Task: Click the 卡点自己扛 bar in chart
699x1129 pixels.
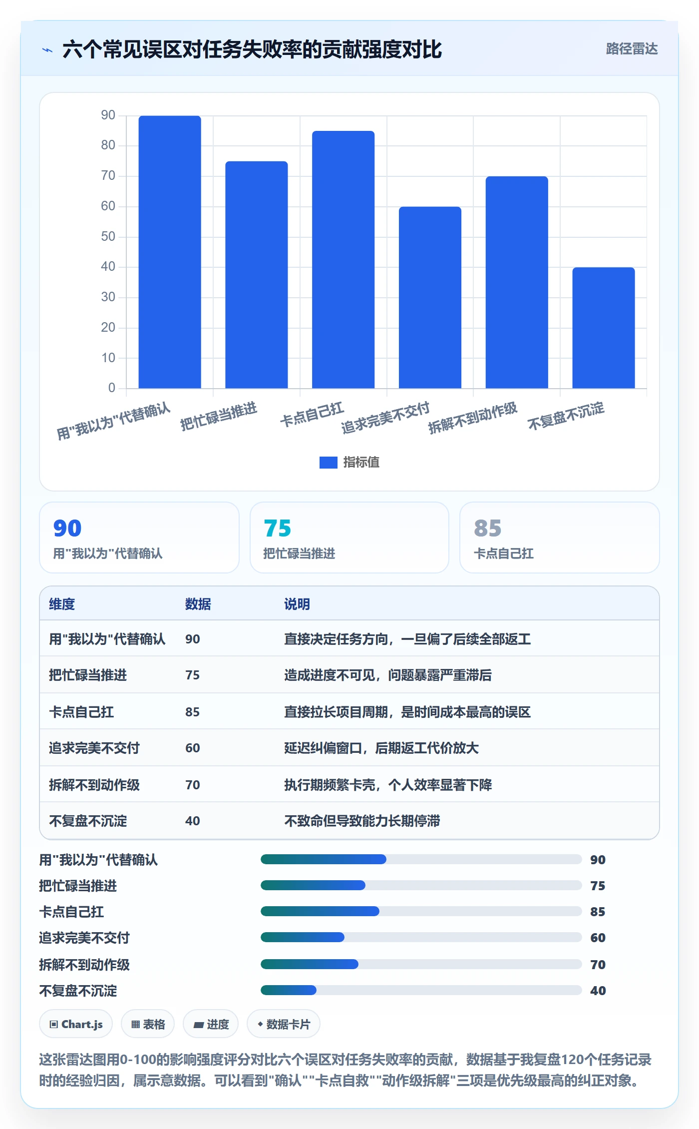Action: (x=344, y=259)
